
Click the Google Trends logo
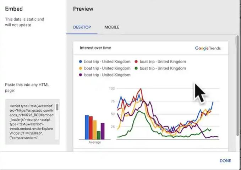(x=208, y=48)
